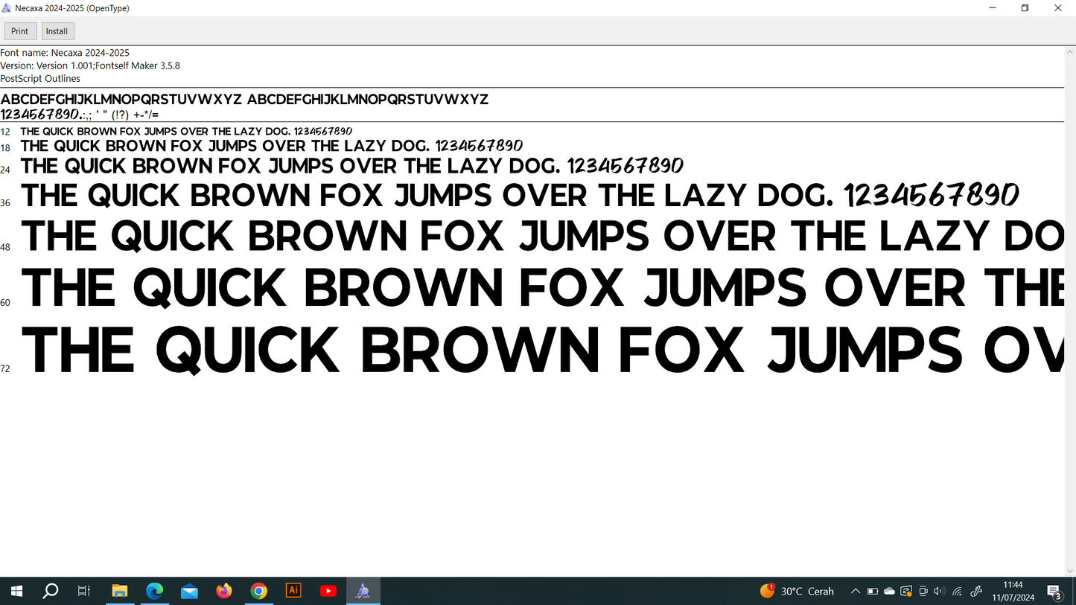Open the Mail app in taskbar

[x=189, y=591]
